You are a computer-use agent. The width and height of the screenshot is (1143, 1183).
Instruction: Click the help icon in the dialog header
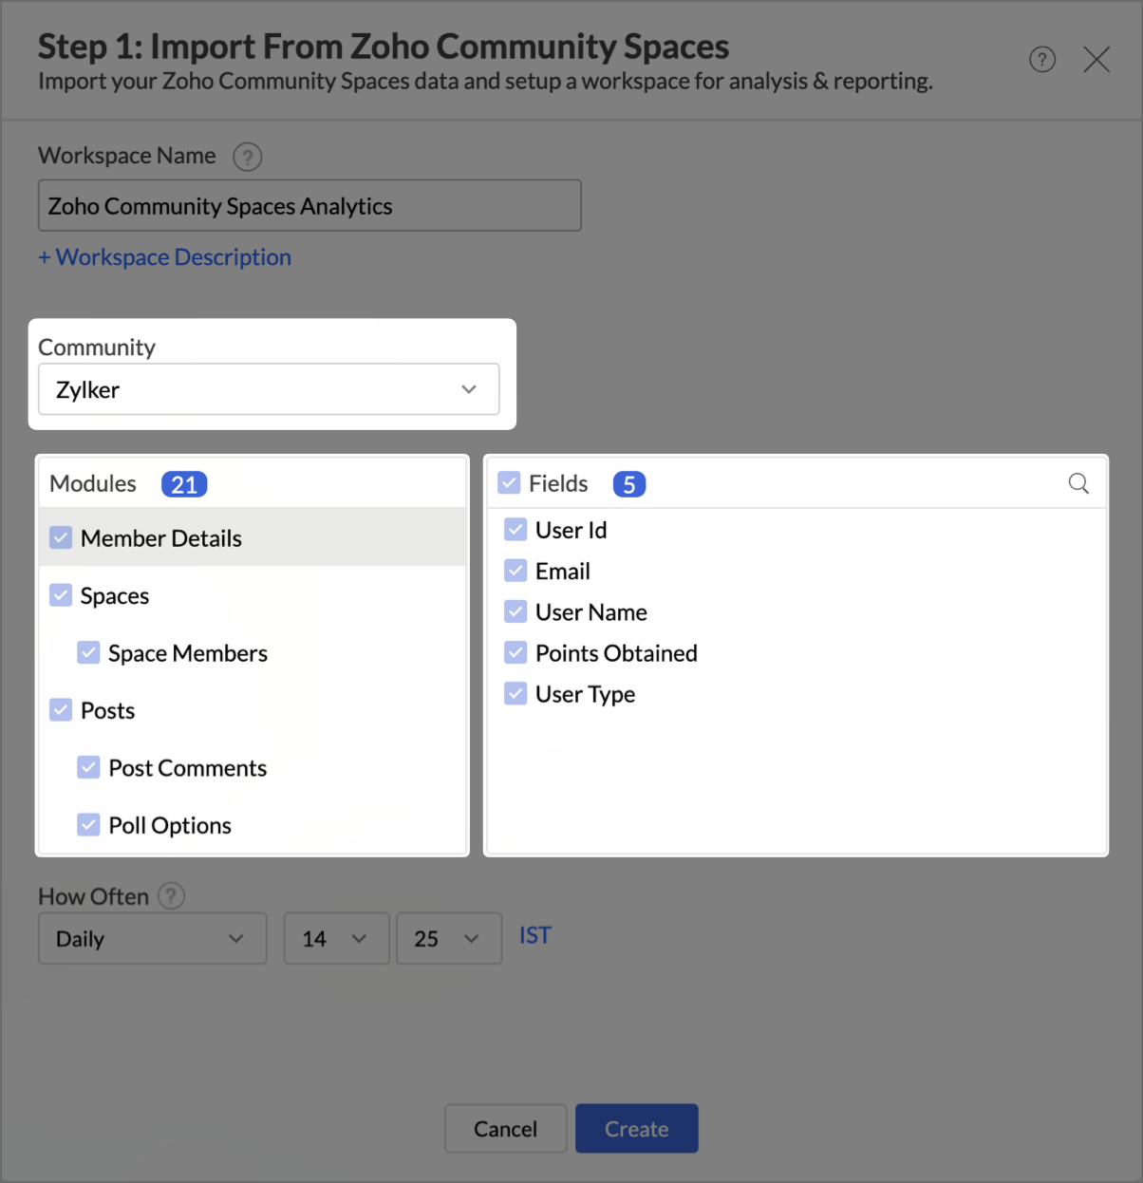(x=1042, y=60)
